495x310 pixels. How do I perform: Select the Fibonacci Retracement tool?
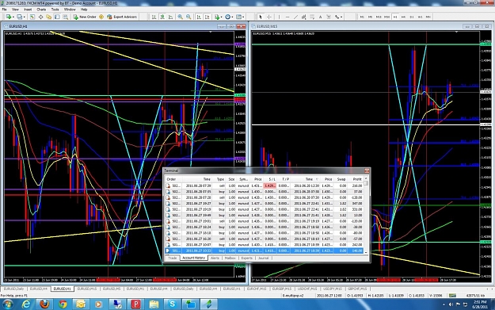(x=312, y=17)
